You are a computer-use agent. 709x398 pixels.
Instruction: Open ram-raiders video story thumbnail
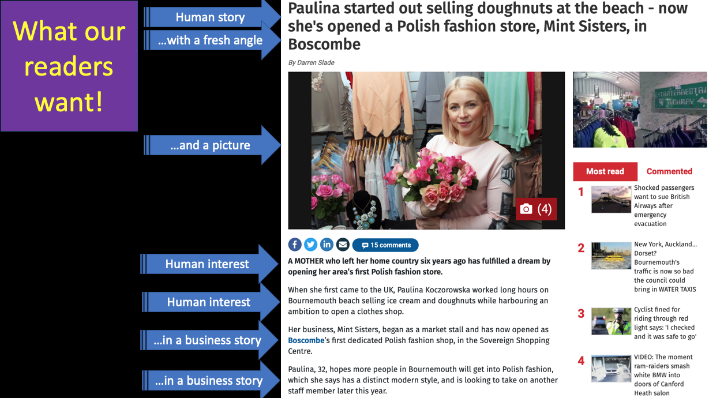pyautogui.click(x=611, y=369)
